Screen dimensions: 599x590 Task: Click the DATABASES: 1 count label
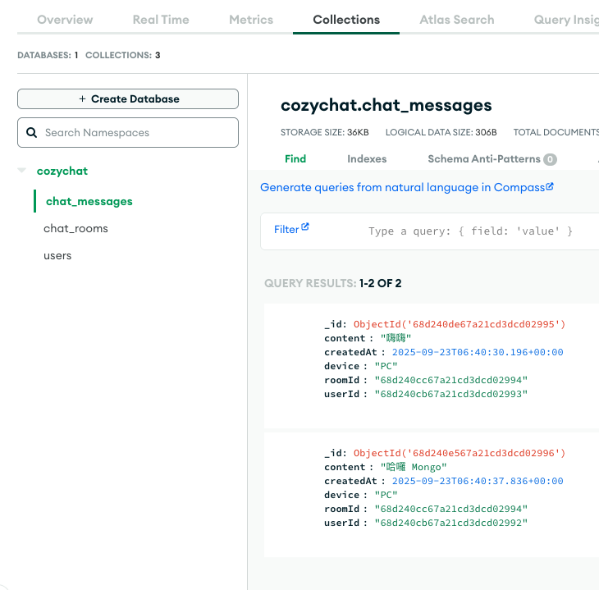point(48,55)
